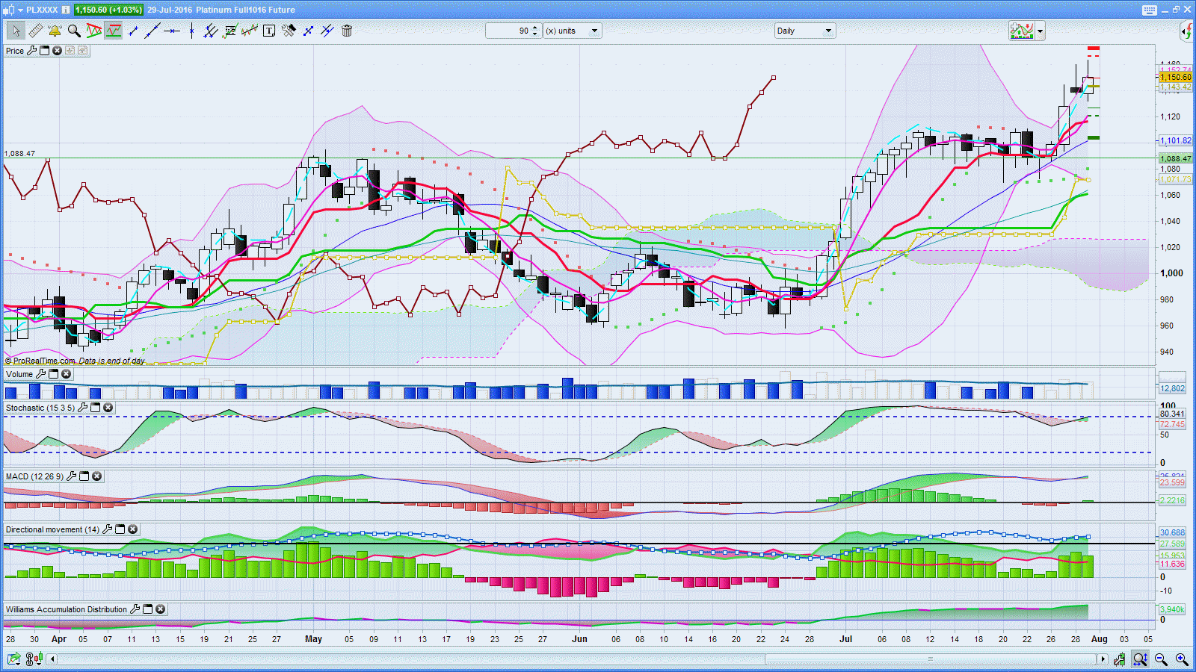Maximize the Volume panel
Screen dimensions: 1196x672
(x=54, y=374)
